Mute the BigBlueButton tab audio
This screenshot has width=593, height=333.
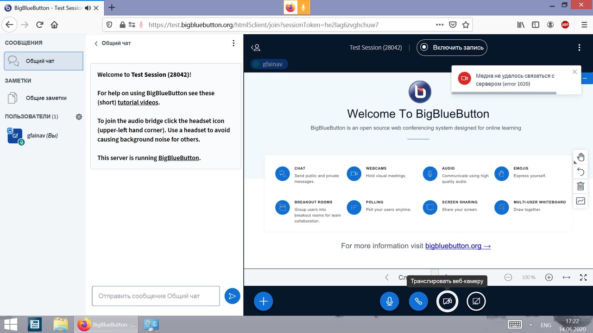point(88,8)
